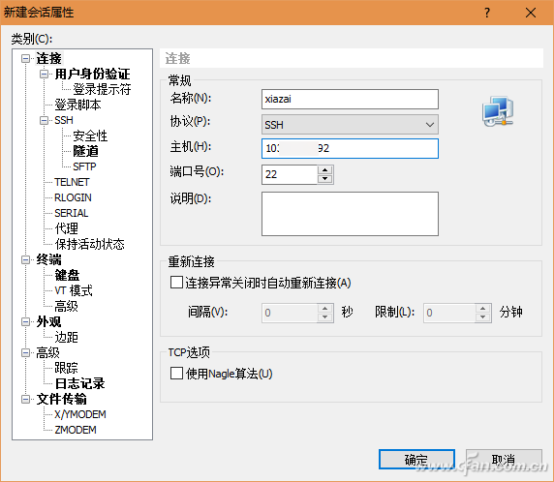The height and width of the screenshot is (482, 554).
Task: Enable auto reconnect on abnormal close checkbox
Action: coord(176,283)
